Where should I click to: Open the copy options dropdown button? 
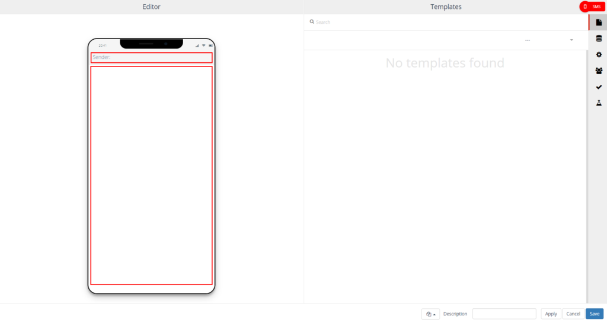point(430,314)
